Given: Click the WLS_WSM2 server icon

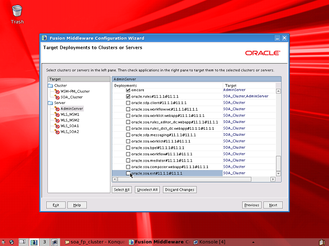Looking at the screenshot, I should tap(57, 120).
